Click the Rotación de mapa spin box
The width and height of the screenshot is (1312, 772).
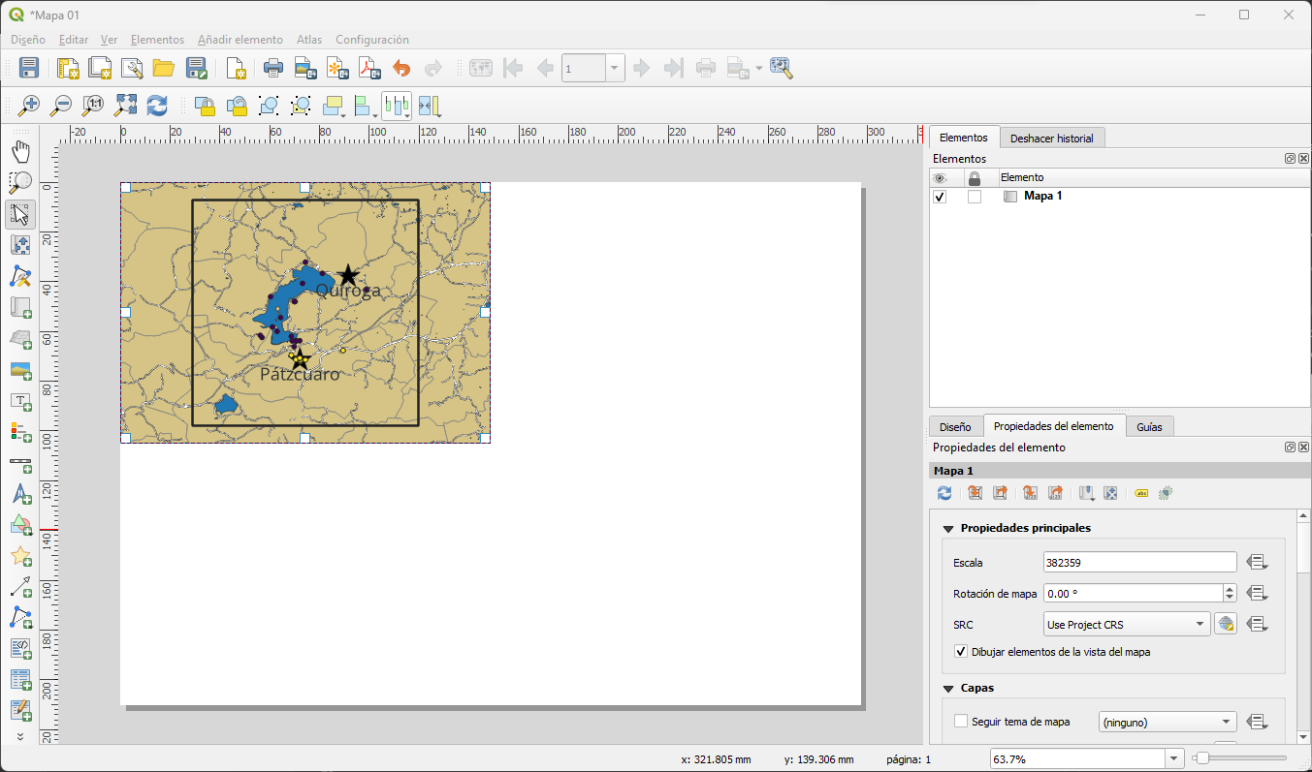coord(1139,594)
